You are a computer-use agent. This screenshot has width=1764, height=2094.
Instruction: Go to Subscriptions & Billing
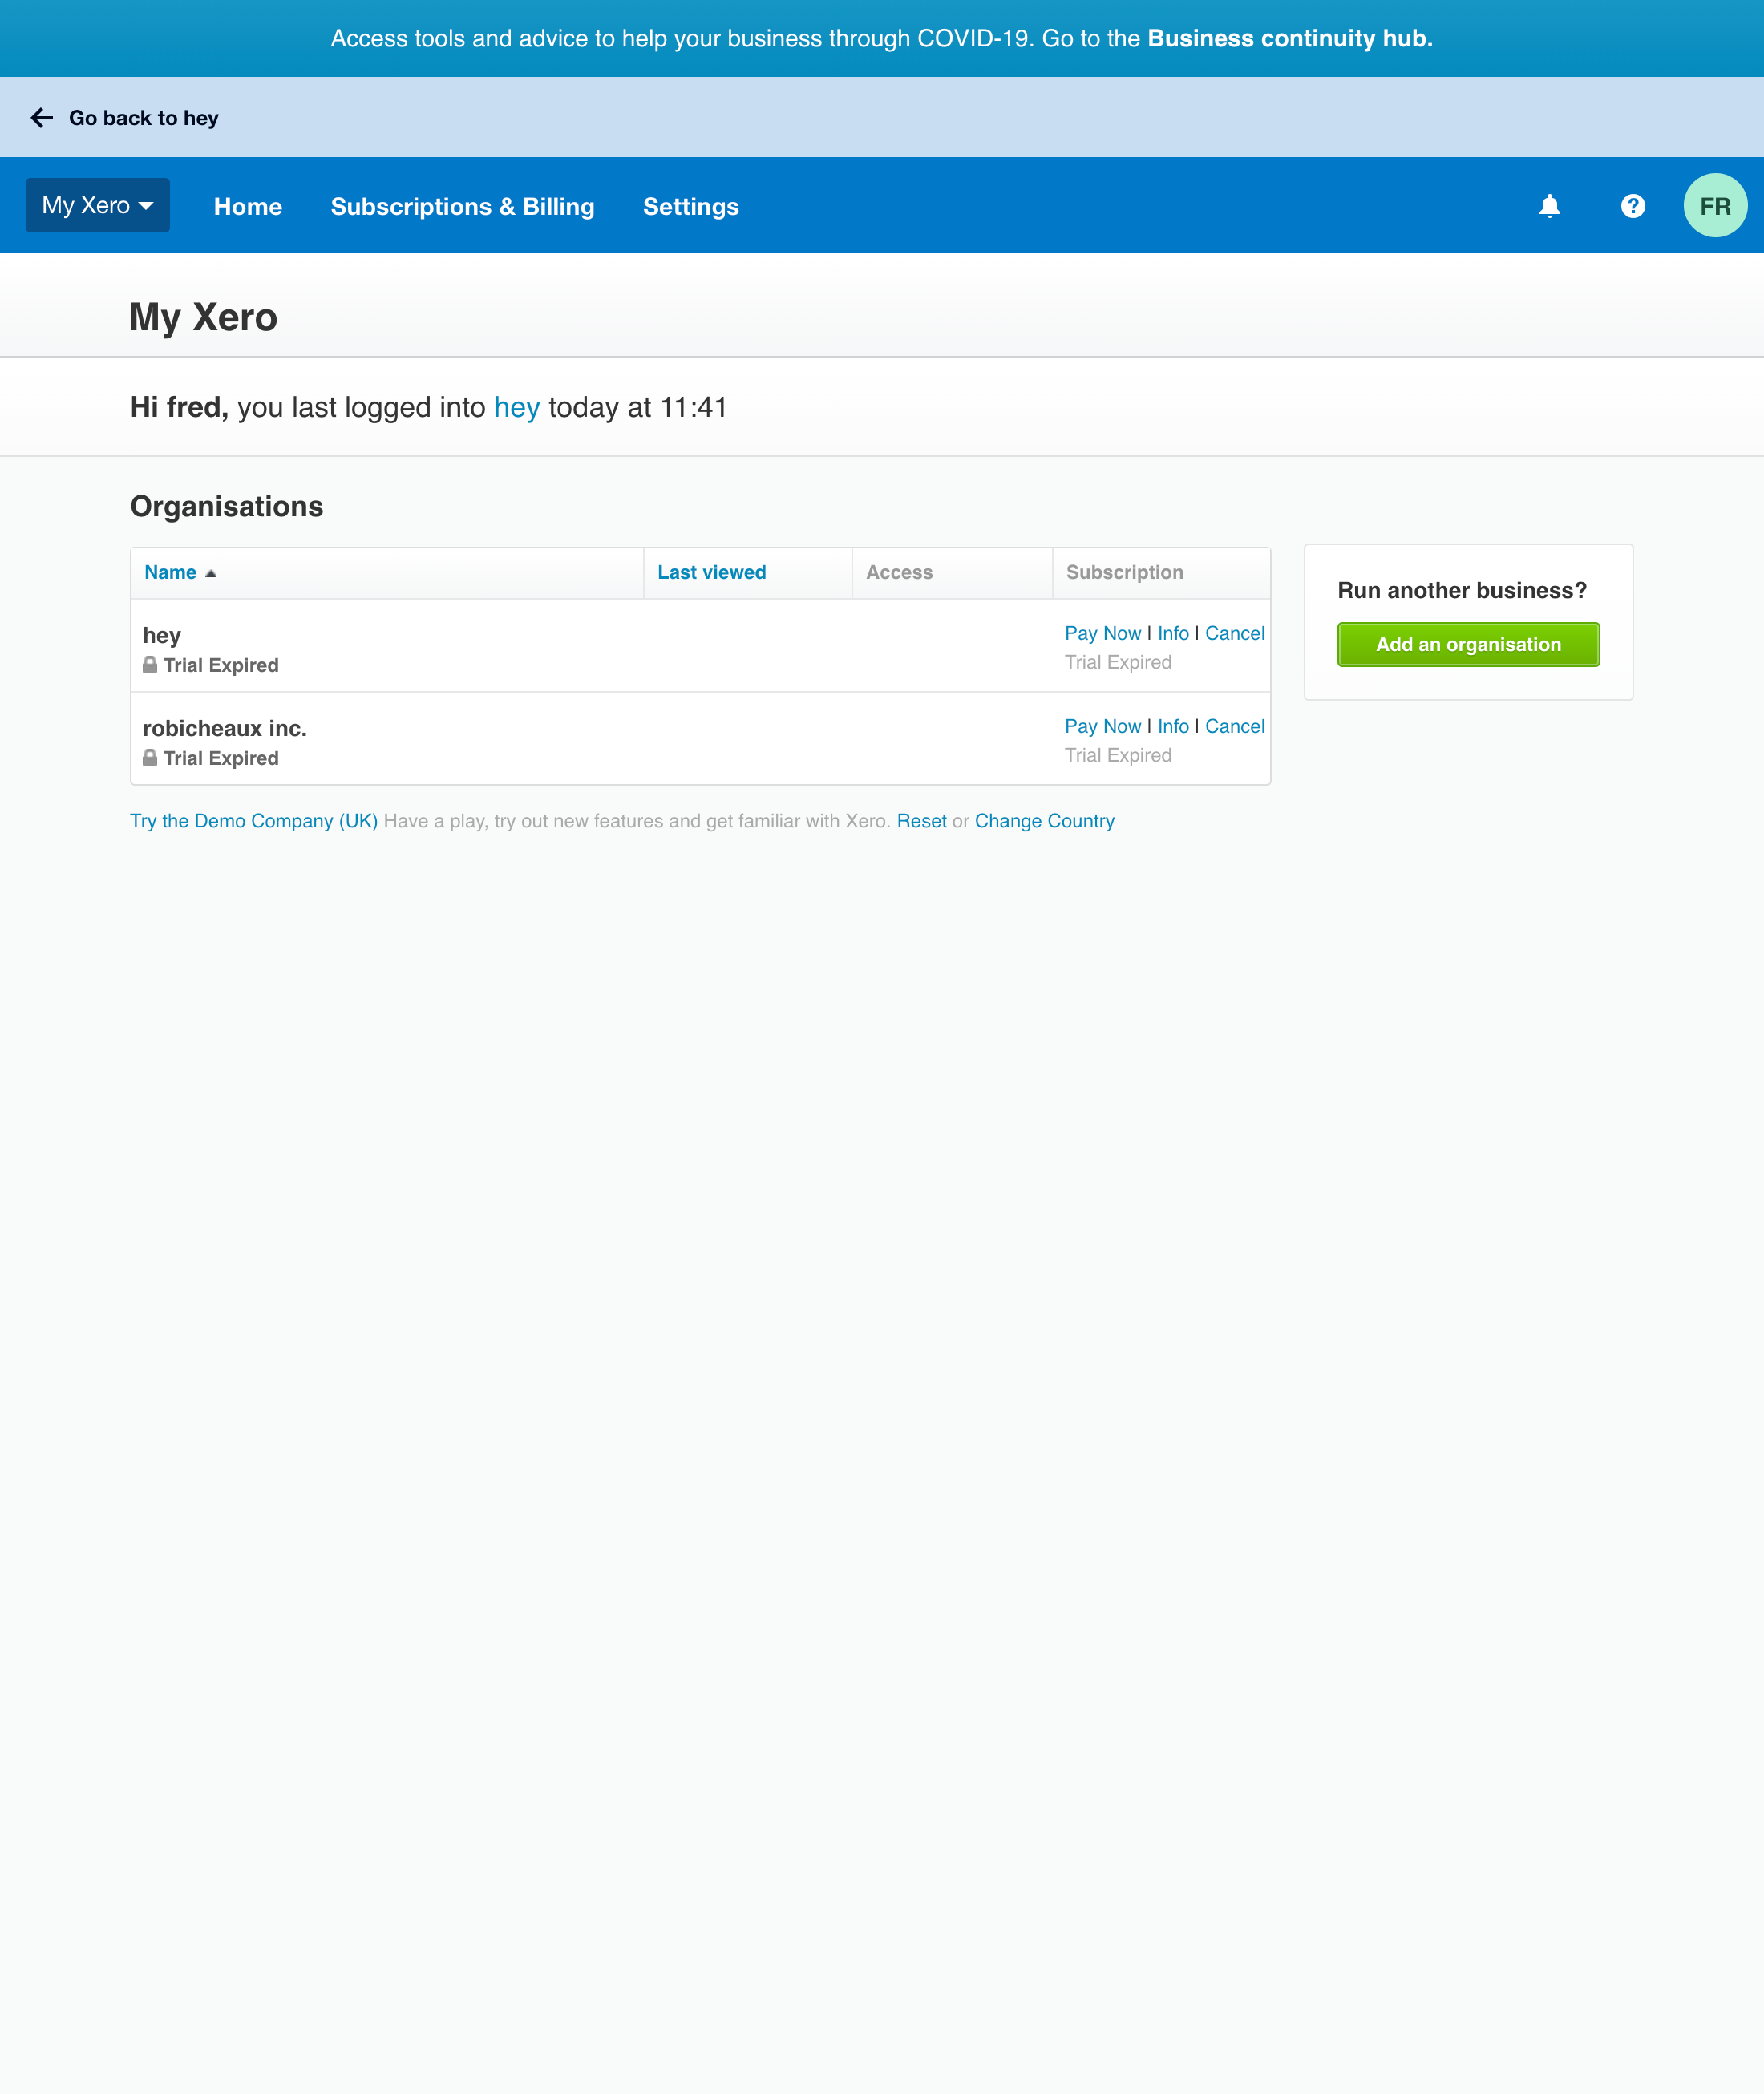tap(462, 206)
